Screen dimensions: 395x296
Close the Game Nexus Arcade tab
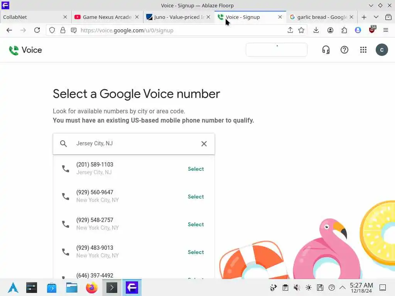137,17
